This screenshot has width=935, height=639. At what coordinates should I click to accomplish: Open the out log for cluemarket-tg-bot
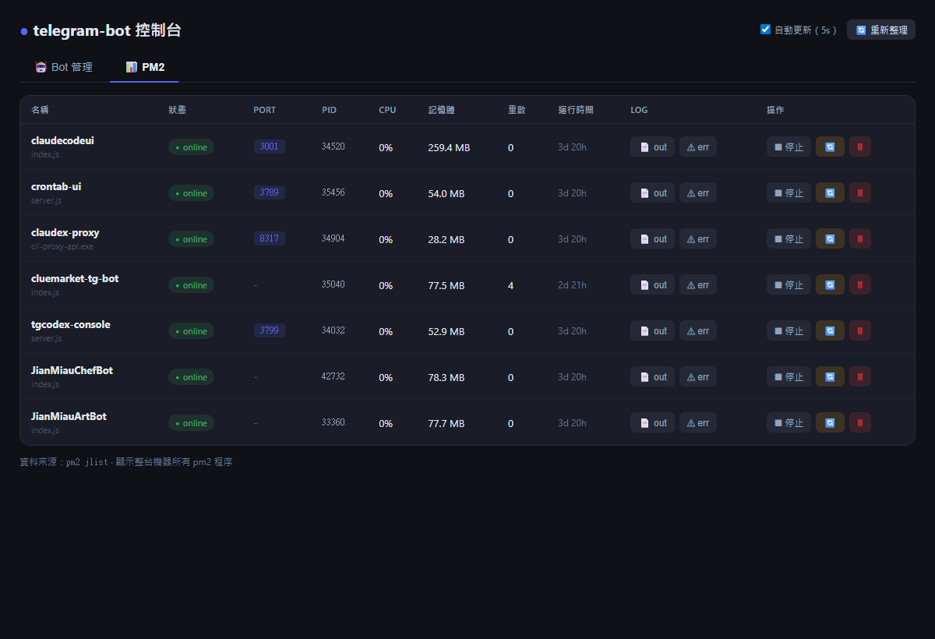(x=652, y=284)
